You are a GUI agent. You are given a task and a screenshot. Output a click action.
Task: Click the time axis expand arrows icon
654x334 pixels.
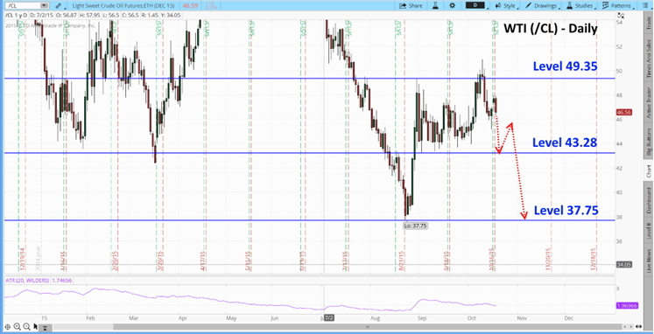coord(638,327)
